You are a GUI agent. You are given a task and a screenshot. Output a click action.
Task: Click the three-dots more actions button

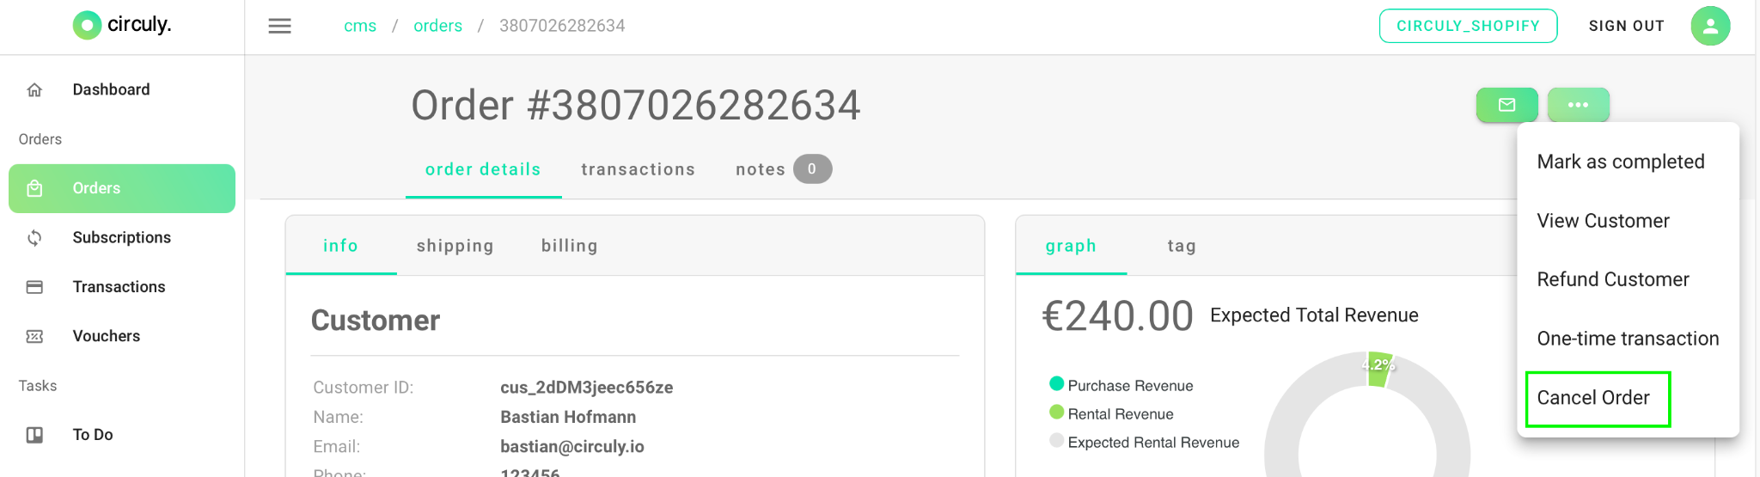click(x=1579, y=105)
